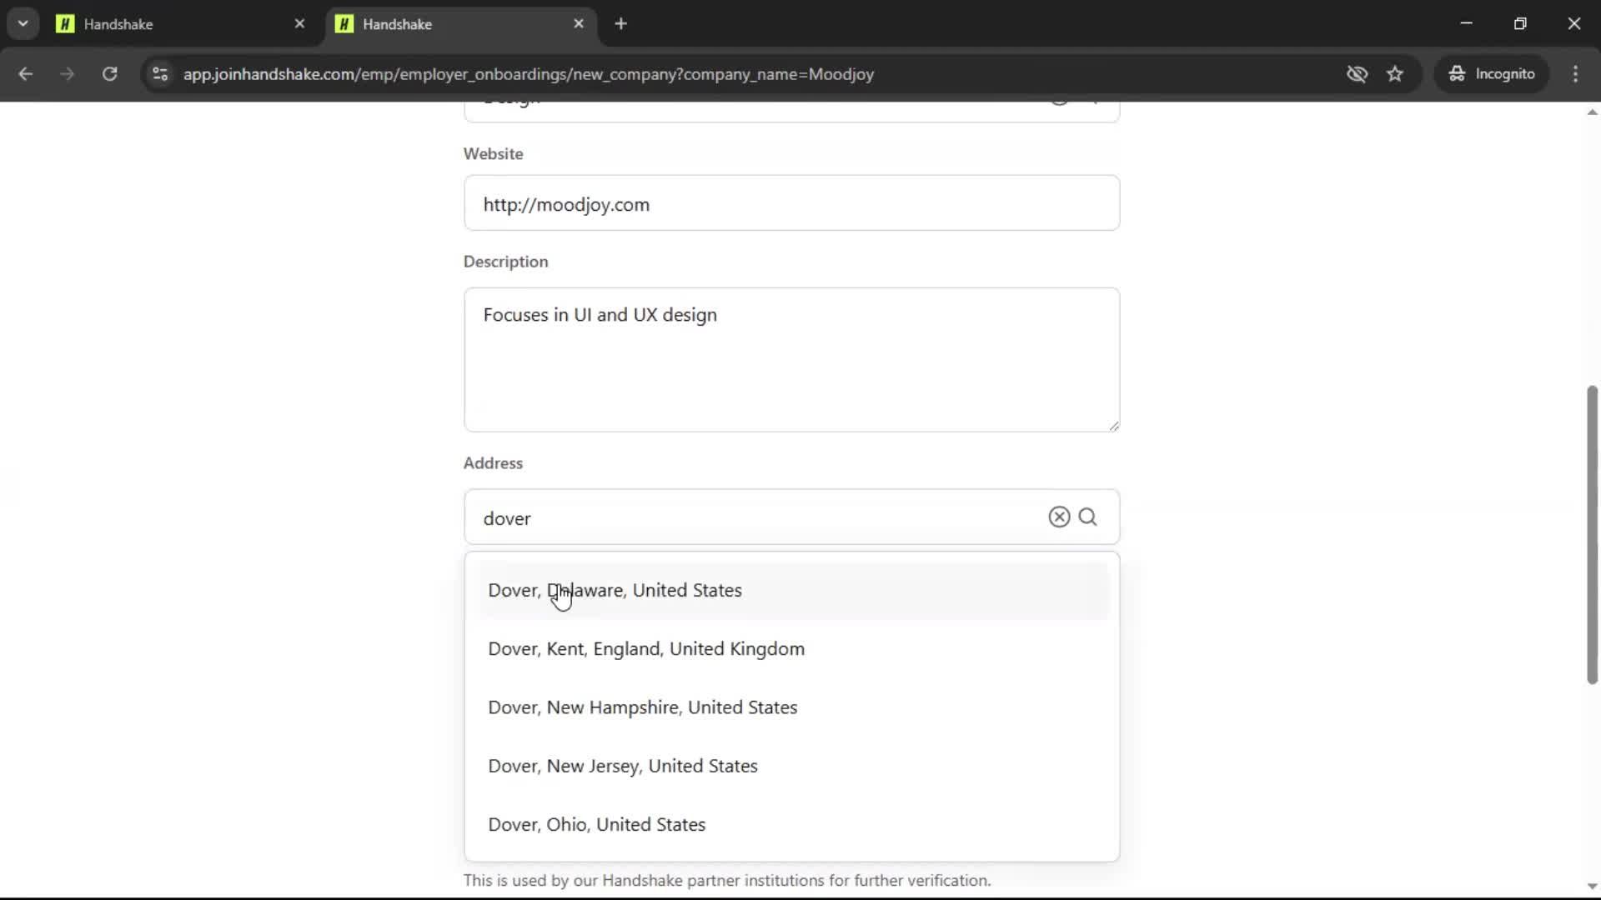Click the page vertical scrollbar thumb
Screen dimensions: 1601x900
1592,534
